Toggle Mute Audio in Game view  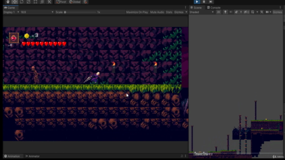(157, 12)
